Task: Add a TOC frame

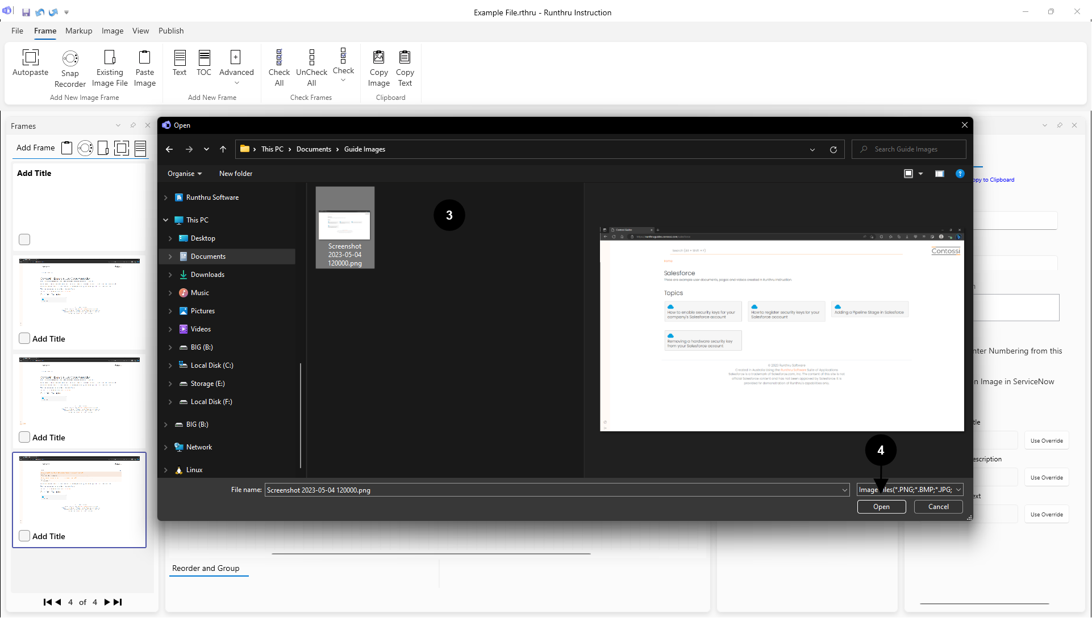Action: pos(204,57)
